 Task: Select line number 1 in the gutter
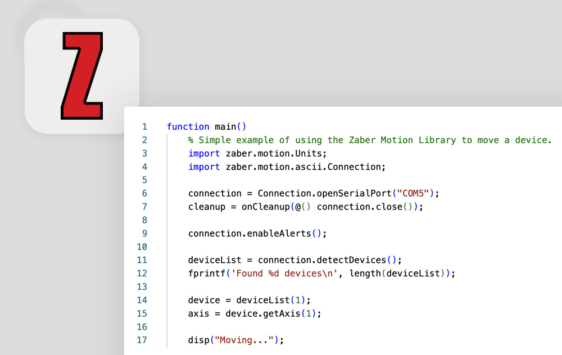coord(144,127)
